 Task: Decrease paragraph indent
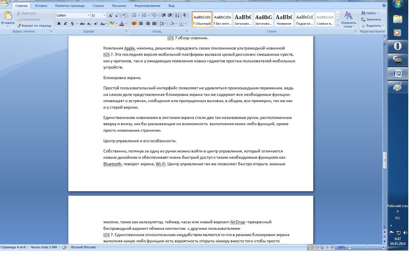tap(163, 15)
